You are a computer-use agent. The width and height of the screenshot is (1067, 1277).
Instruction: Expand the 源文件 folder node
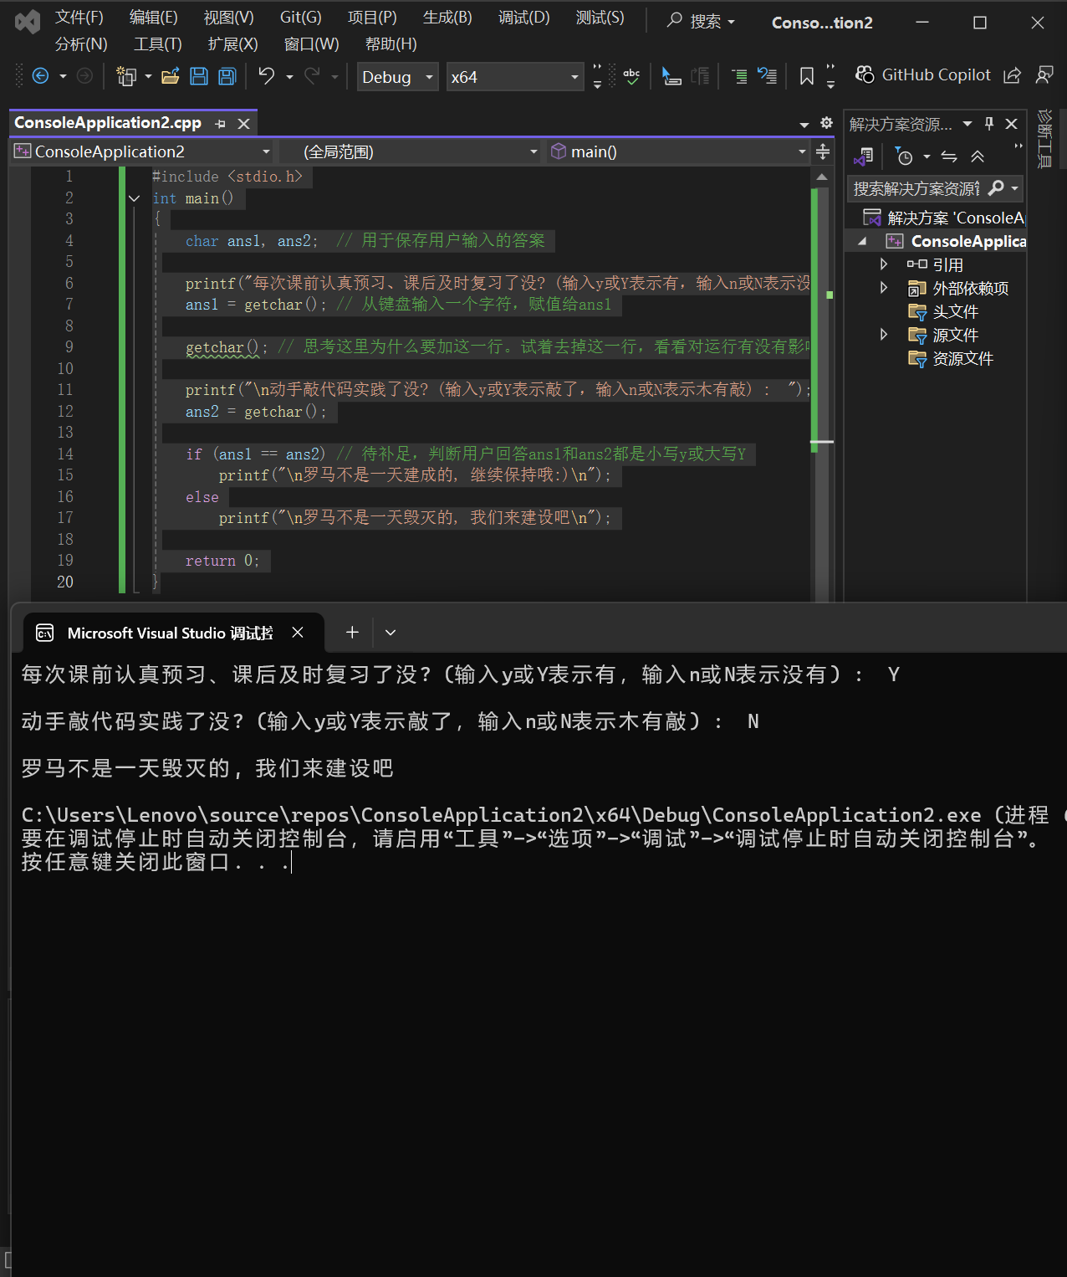884,335
